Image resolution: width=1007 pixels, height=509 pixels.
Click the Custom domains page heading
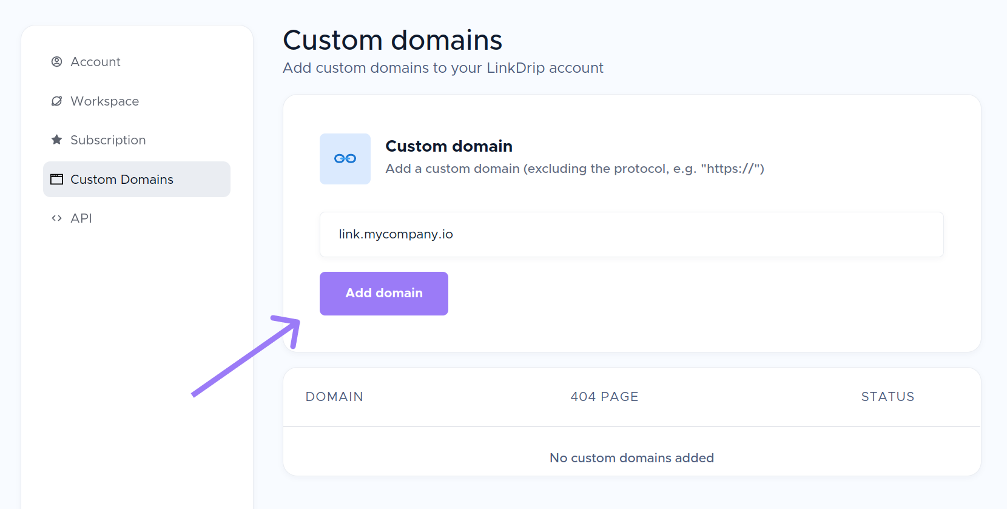click(x=392, y=39)
